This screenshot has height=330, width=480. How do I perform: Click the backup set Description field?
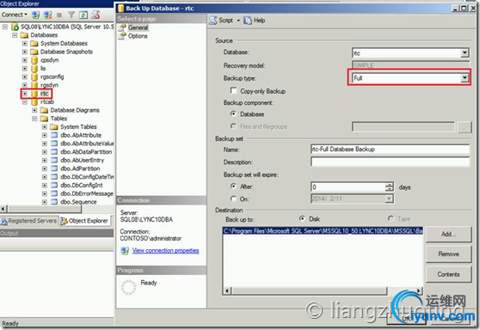390,162
